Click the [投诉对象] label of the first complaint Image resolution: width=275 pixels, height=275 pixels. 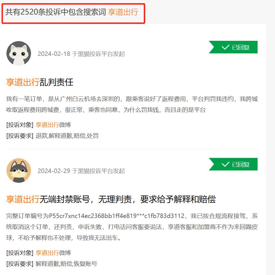[x=20, y=125]
